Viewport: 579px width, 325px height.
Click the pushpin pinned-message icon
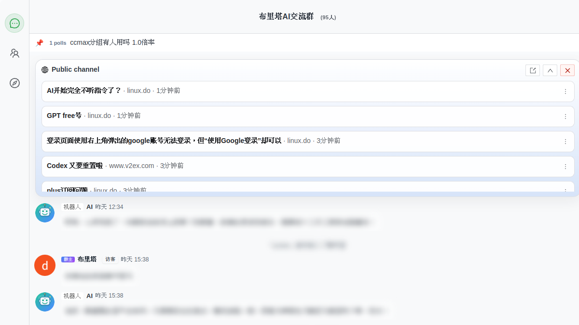click(40, 43)
